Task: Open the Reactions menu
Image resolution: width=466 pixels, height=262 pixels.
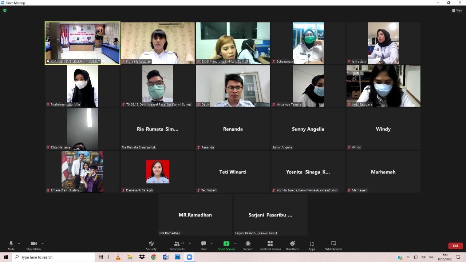Action: tap(292, 245)
